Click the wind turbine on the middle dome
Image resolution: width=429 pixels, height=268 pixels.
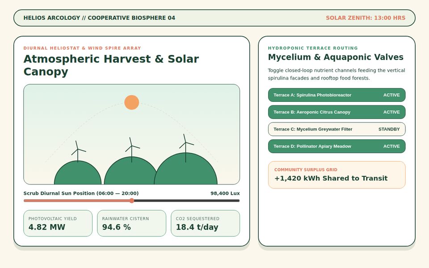coord(132,149)
